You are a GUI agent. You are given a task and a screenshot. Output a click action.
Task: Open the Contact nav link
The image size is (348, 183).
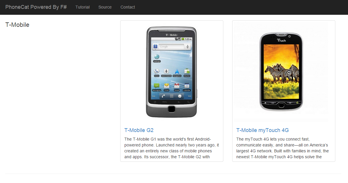(128, 7)
